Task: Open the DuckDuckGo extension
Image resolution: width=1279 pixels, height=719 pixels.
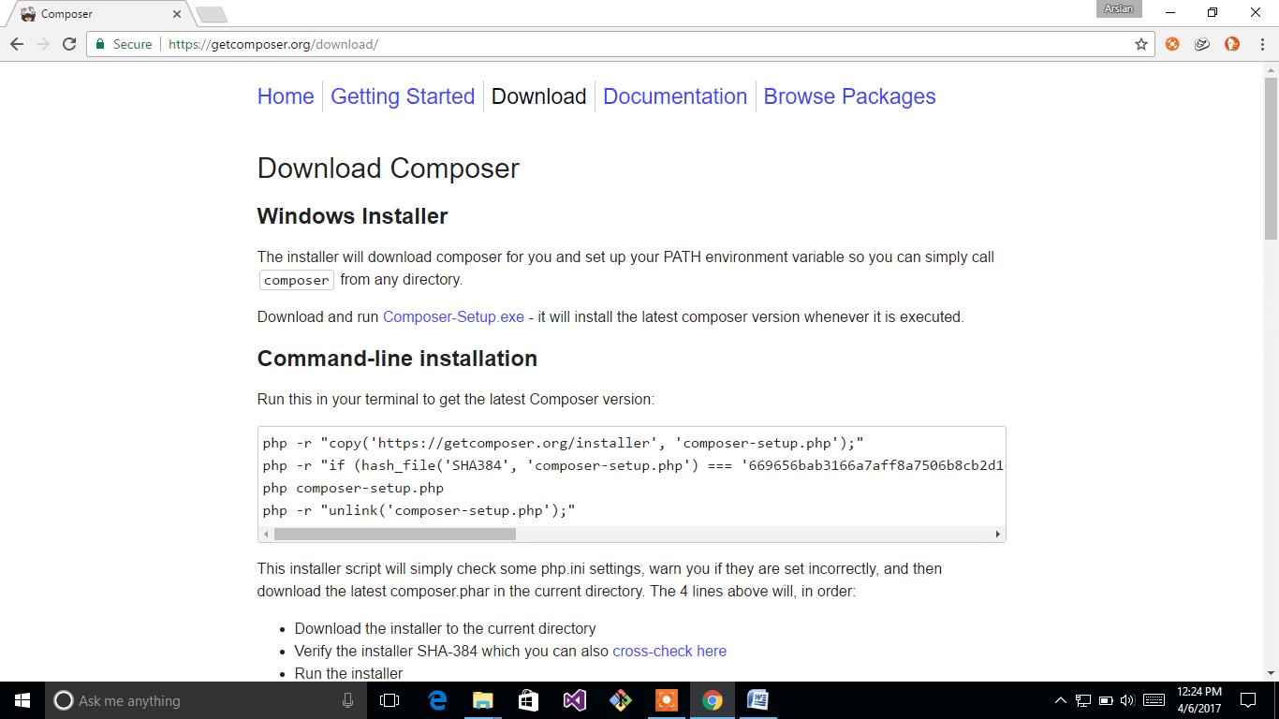Action: (1232, 44)
